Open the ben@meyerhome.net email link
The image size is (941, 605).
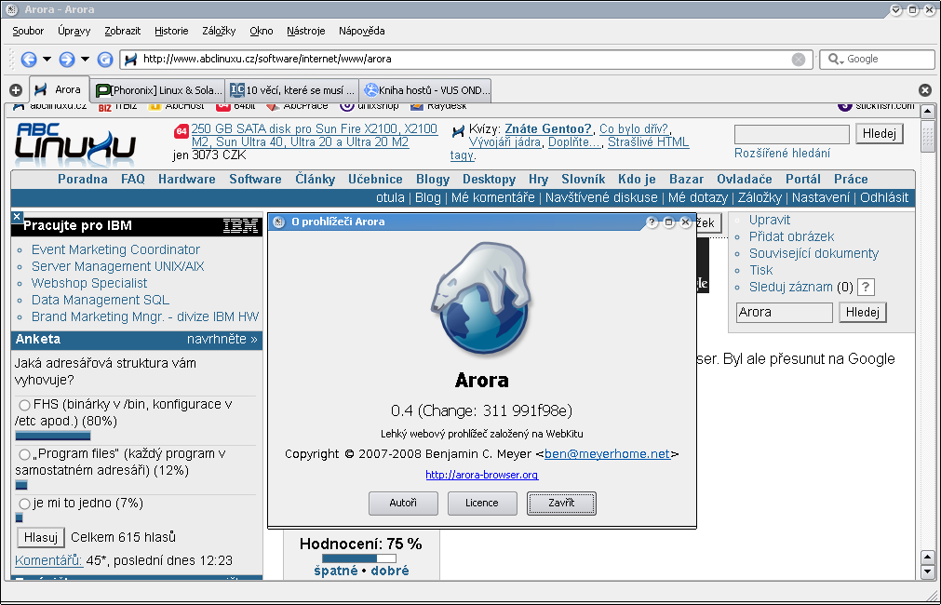pyautogui.click(x=607, y=454)
